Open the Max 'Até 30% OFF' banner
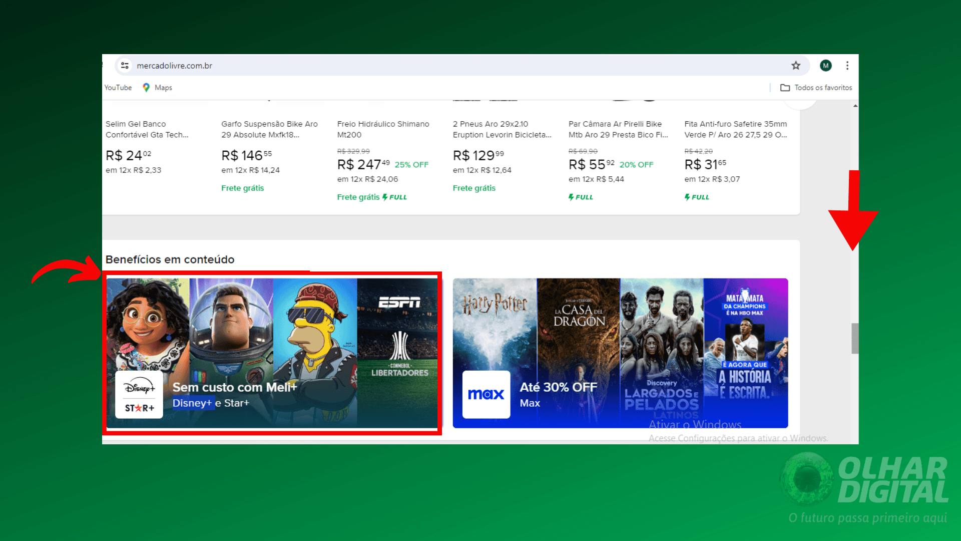This screenshot has height=541, width=961. [x=620, y=353]
